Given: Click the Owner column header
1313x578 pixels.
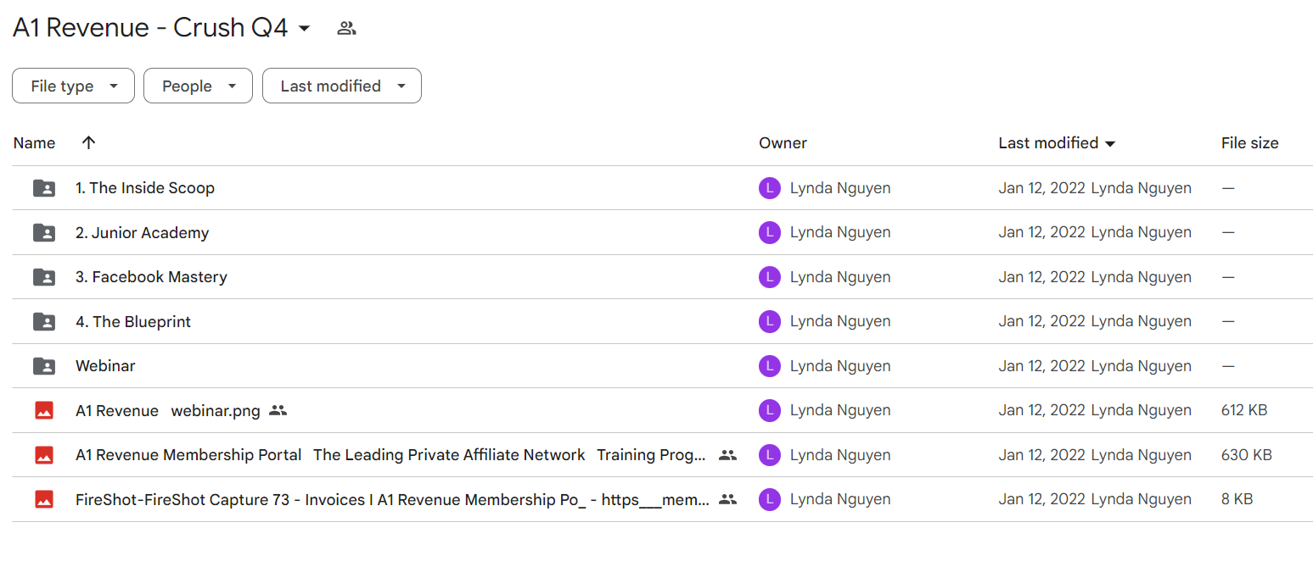Looking at the screenshot, I should (783, 143).
